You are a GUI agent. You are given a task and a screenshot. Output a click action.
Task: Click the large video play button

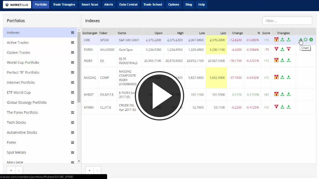pyautogui.click(x=159, y=96)
